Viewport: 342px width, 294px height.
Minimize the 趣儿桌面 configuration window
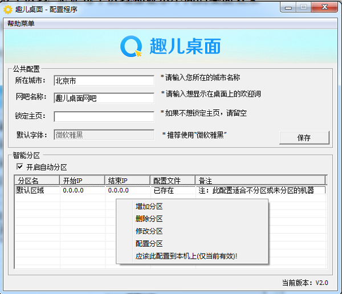click(288, 8)
